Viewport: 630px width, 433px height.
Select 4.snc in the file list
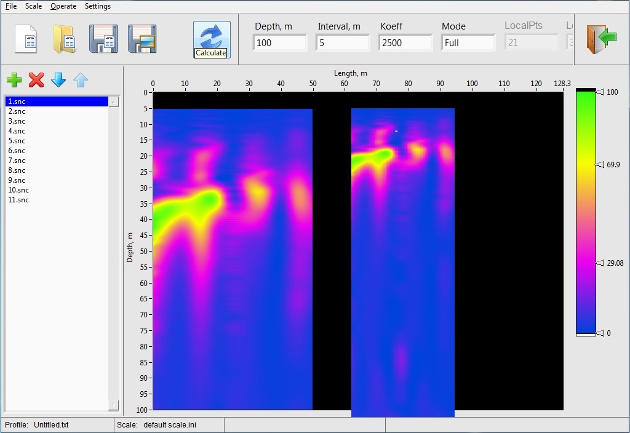point(57,131)
